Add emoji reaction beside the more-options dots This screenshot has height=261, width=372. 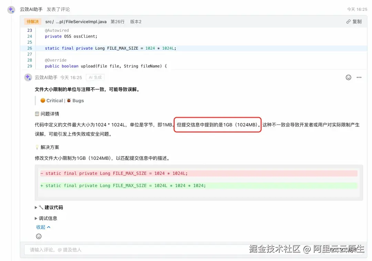pyautogui.click(x=348, y=77)
